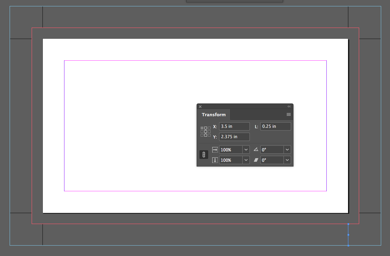Click the selected line's middle anchor handle
Screen dimensions: 390x256
348,235
